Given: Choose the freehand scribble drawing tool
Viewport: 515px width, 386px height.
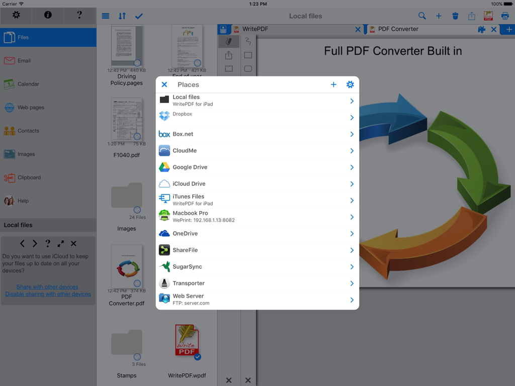Looking at the screenshot, I should point(248,41).
